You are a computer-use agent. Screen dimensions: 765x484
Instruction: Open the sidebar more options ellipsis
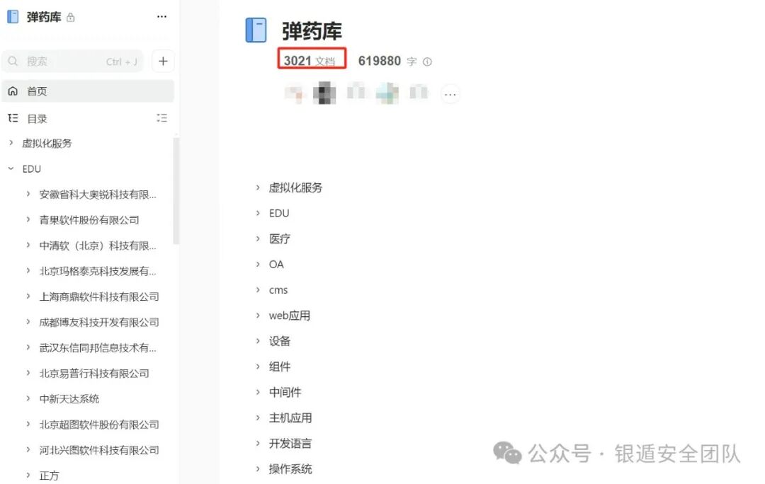pos(162,16)
